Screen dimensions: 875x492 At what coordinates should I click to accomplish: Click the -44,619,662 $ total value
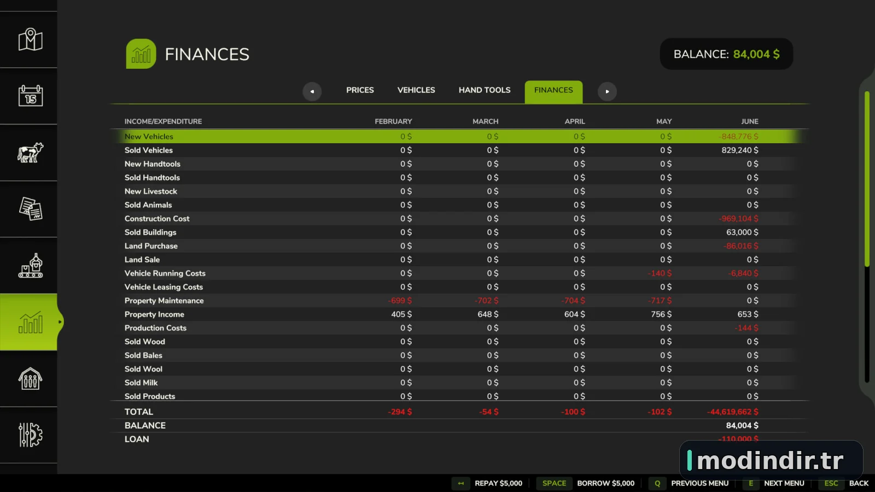[x=733, y=412]
